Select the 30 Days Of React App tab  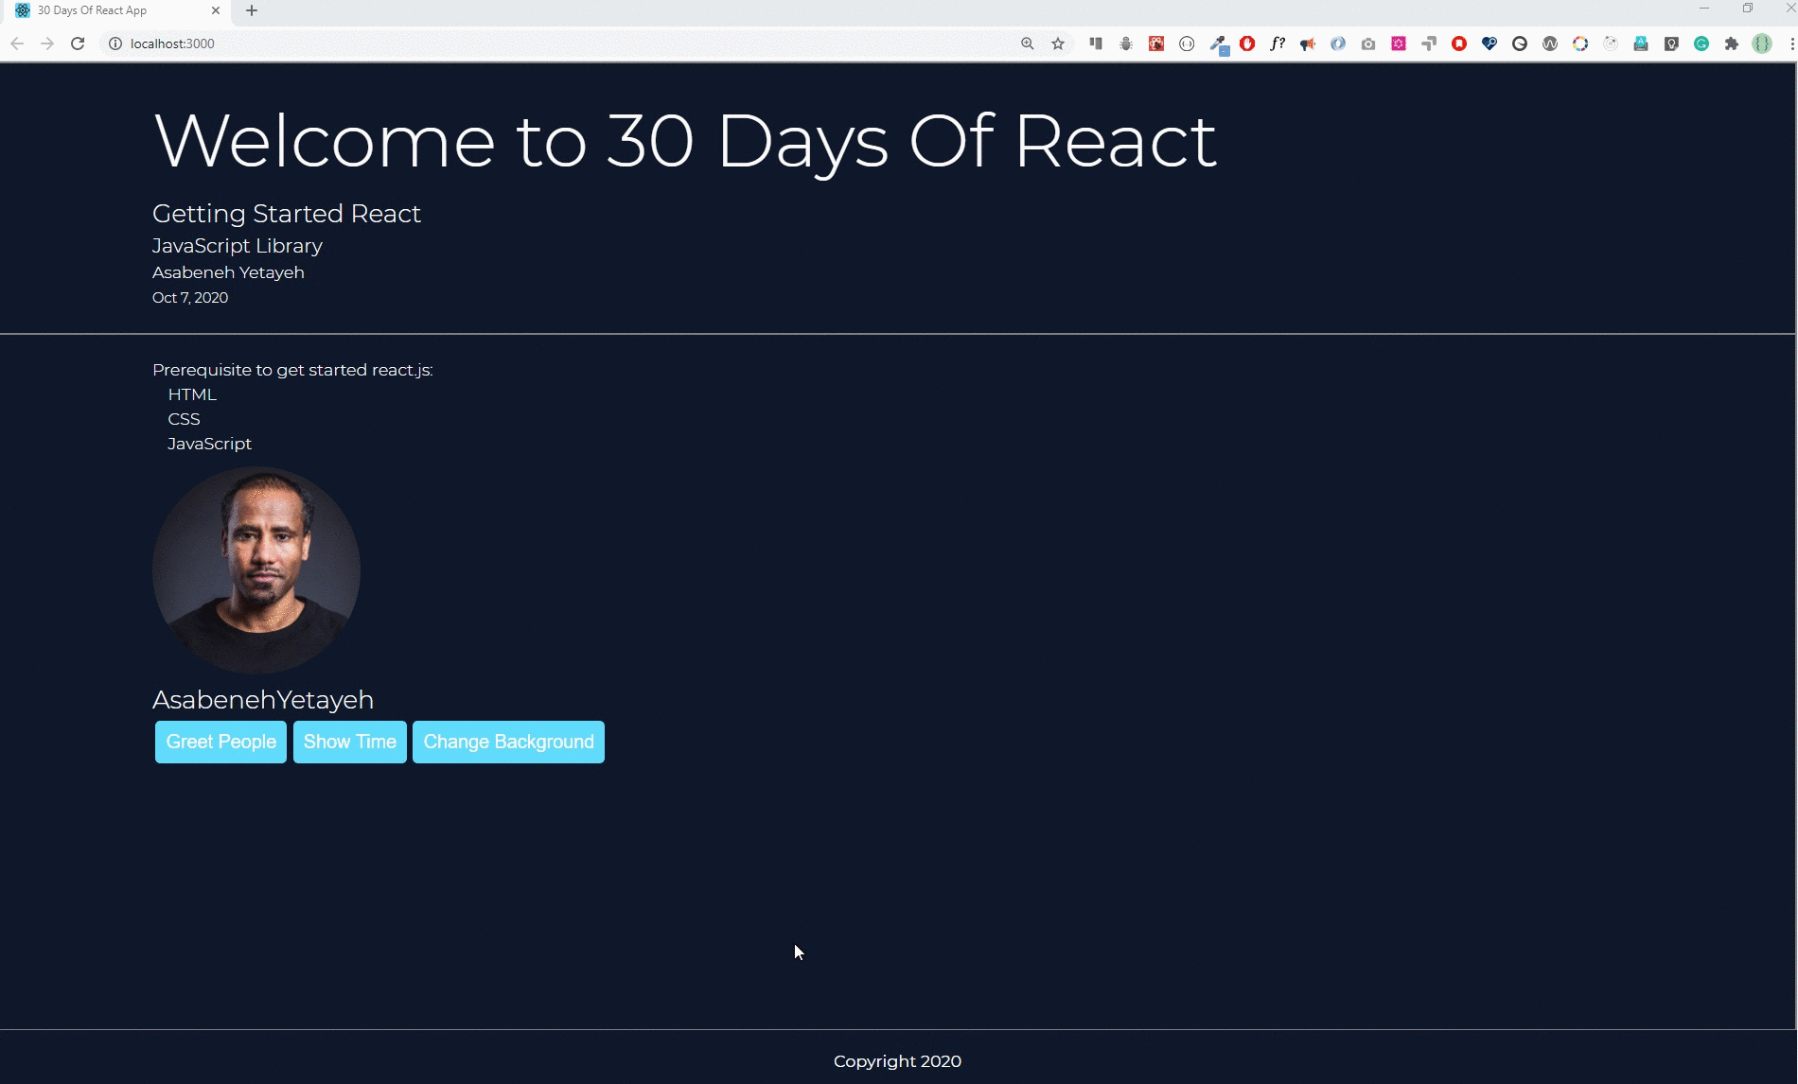tap(104, 10)
